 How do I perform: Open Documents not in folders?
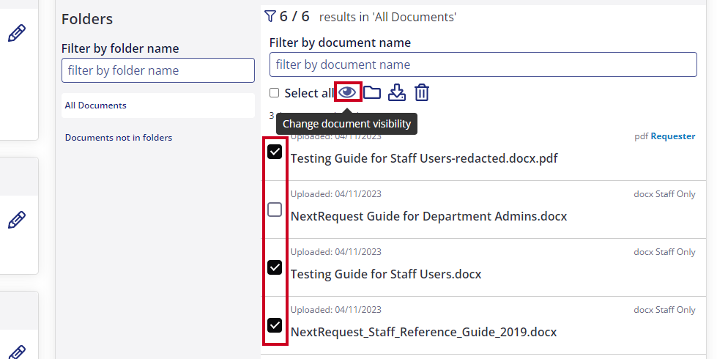pyautogui.click(x=119, y=138)
